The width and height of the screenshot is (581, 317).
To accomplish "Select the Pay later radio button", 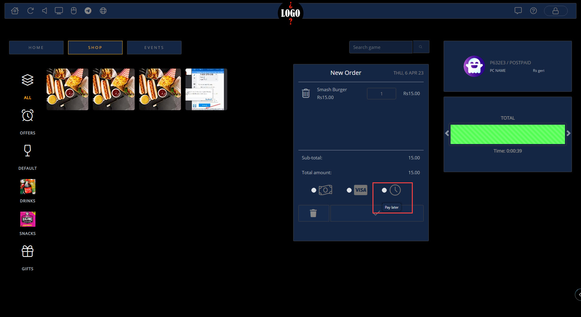I will coord(384,190).
